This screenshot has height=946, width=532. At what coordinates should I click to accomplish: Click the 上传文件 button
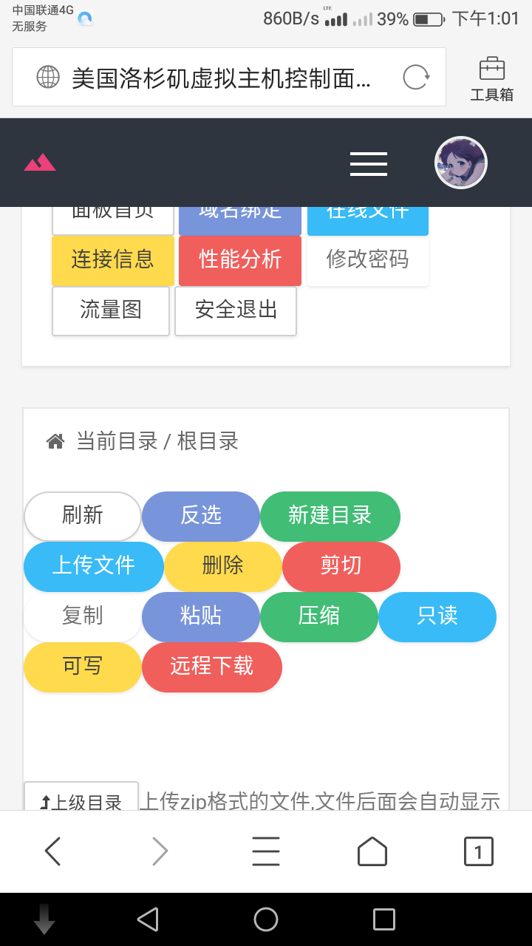[94, 566]
